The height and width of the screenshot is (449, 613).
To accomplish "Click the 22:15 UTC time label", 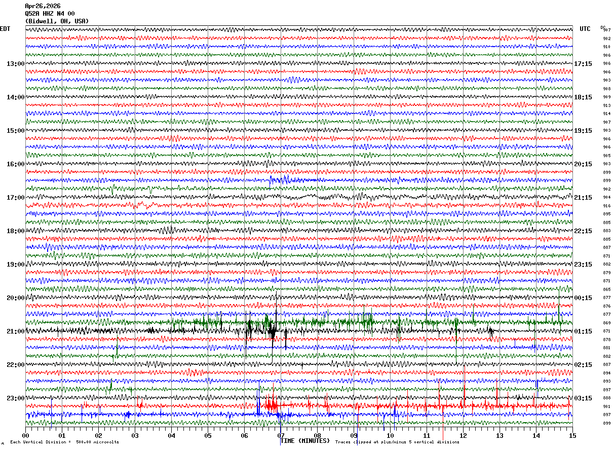I will (x=583, y=231).
